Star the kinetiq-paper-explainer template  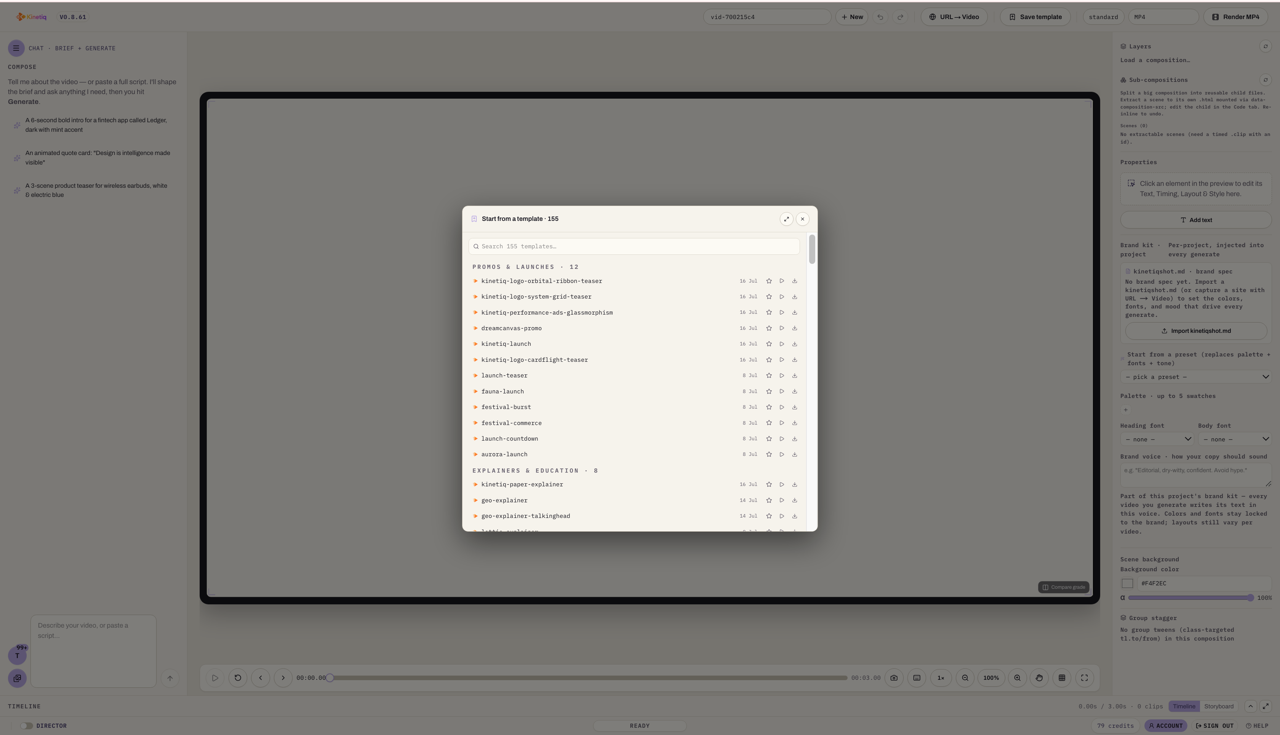click(768, 485)
